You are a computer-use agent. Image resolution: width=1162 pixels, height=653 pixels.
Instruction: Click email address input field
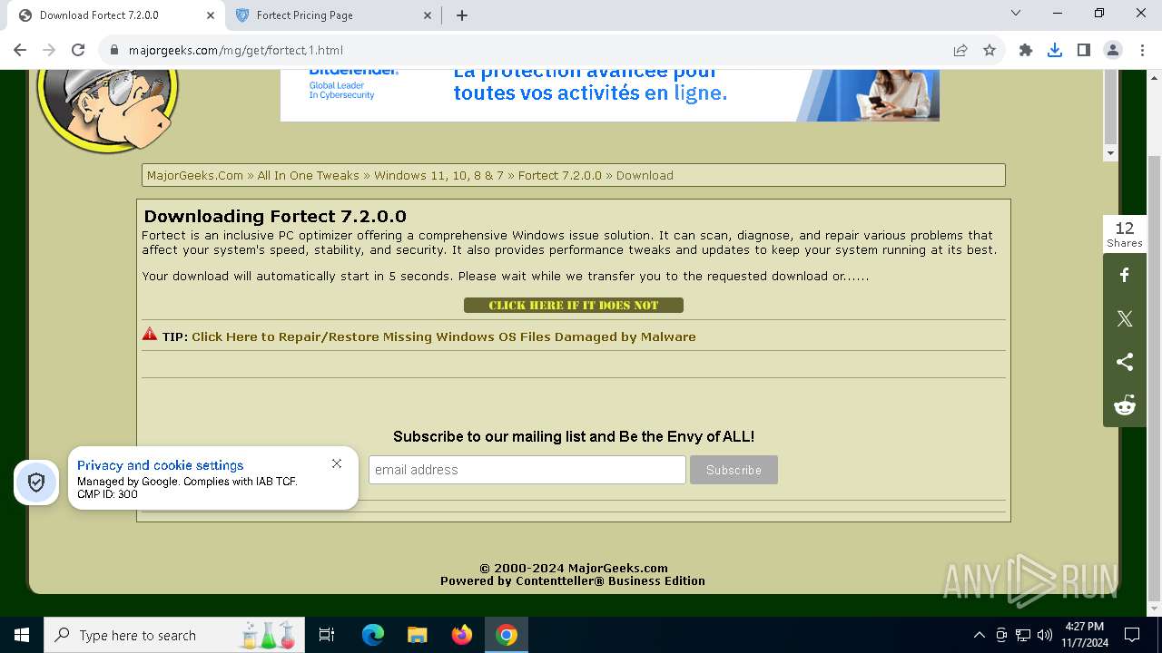(527, 470)
